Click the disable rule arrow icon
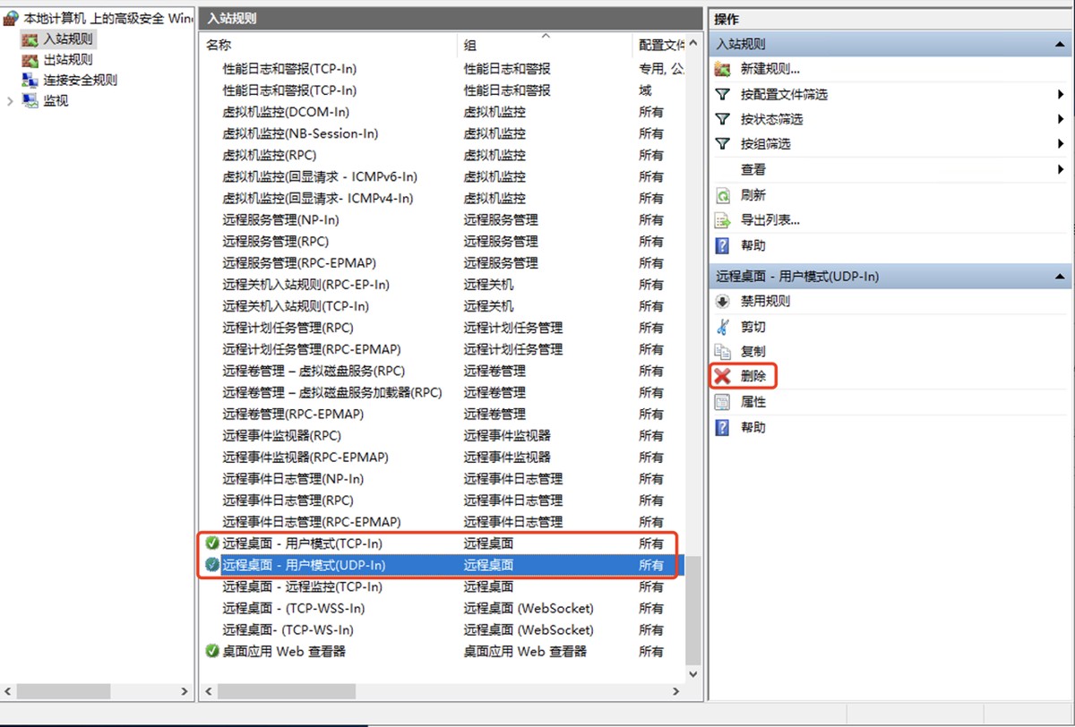Image resolution: width=1075 pixels, height=727 pixels. pos(722,302)
